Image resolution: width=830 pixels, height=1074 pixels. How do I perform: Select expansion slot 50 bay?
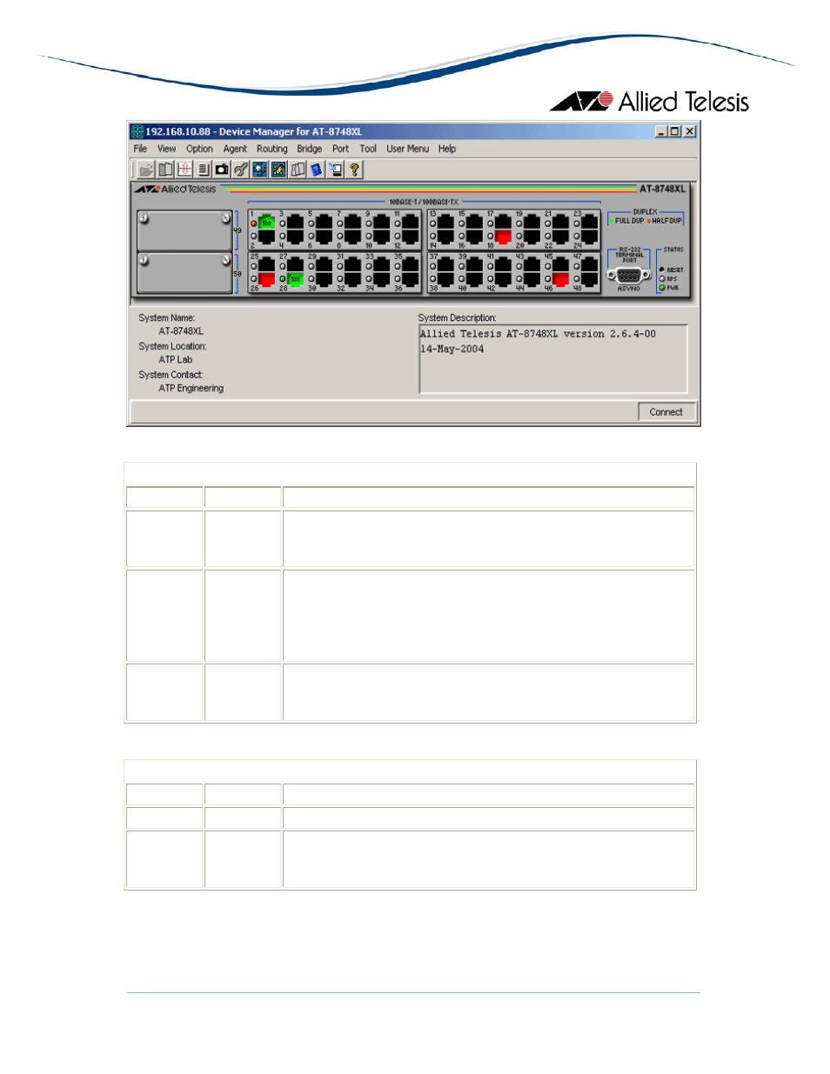click(184, 273)
